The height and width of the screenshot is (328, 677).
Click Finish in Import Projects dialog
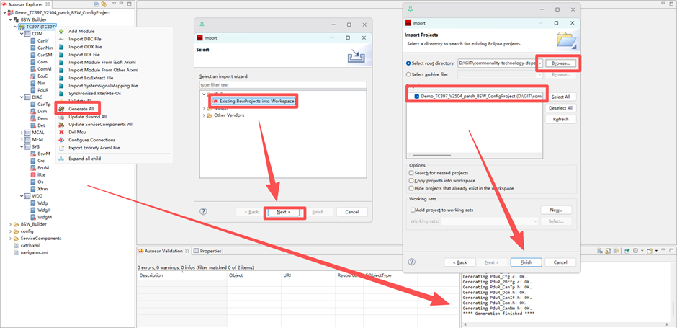pyautogui.click(x=526, y=262)
